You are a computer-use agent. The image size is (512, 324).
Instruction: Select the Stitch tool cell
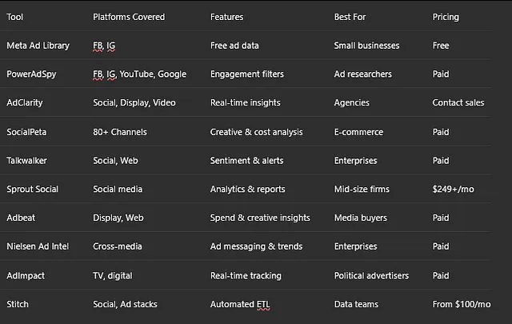pyautogui.click(x=18, y=305)
